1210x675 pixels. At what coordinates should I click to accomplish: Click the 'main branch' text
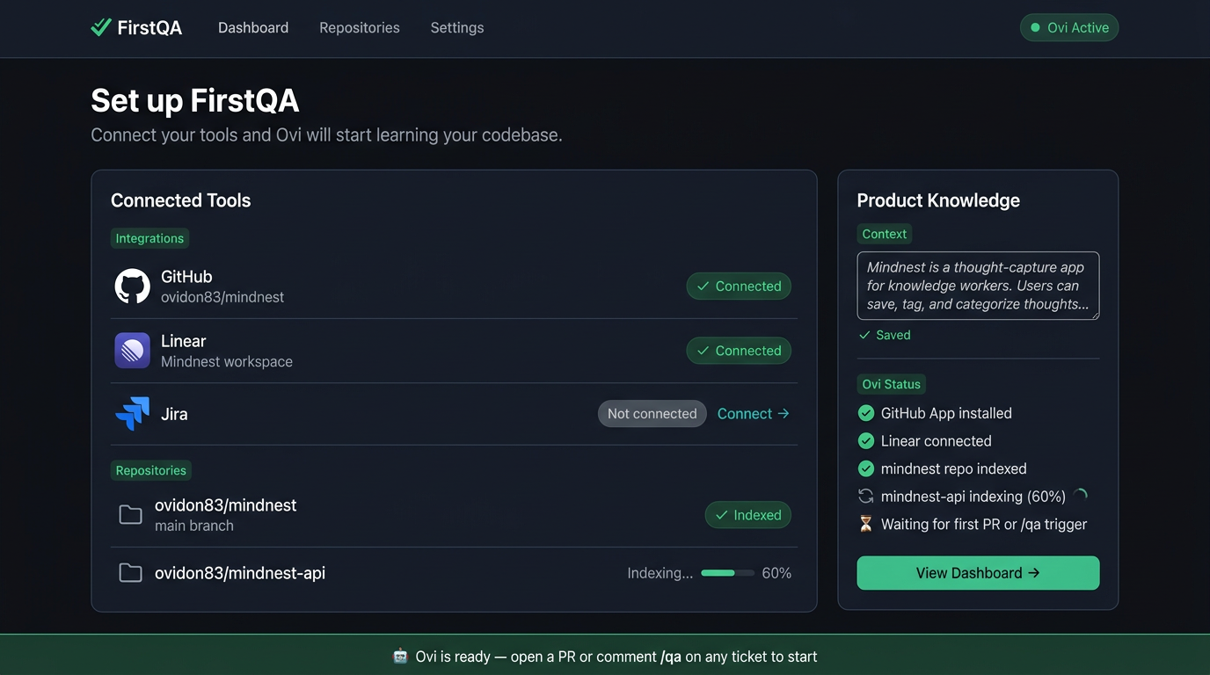(x=194, y=526)
